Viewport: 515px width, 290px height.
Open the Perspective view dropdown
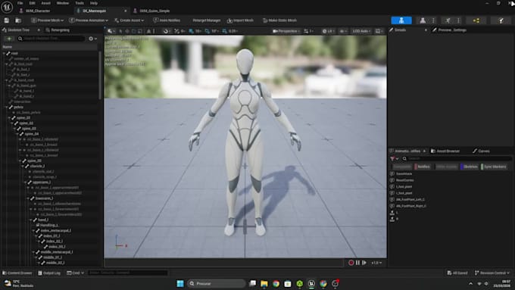point(286,31)
